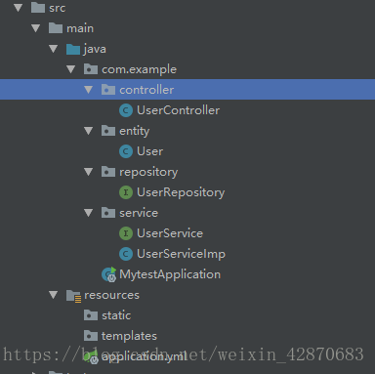Collapse the repository package arrow
The width and height of the screenshot is (375, 374).
pyautogui.click(x=89, y=172)
